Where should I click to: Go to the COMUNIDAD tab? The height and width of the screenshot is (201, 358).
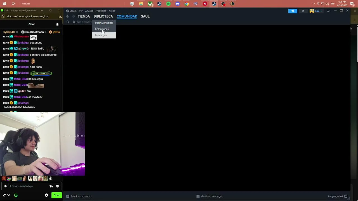(127, 16)
